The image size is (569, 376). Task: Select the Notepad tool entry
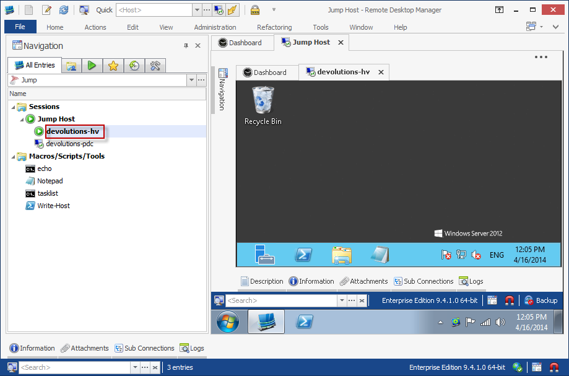(x=50, y=181)
